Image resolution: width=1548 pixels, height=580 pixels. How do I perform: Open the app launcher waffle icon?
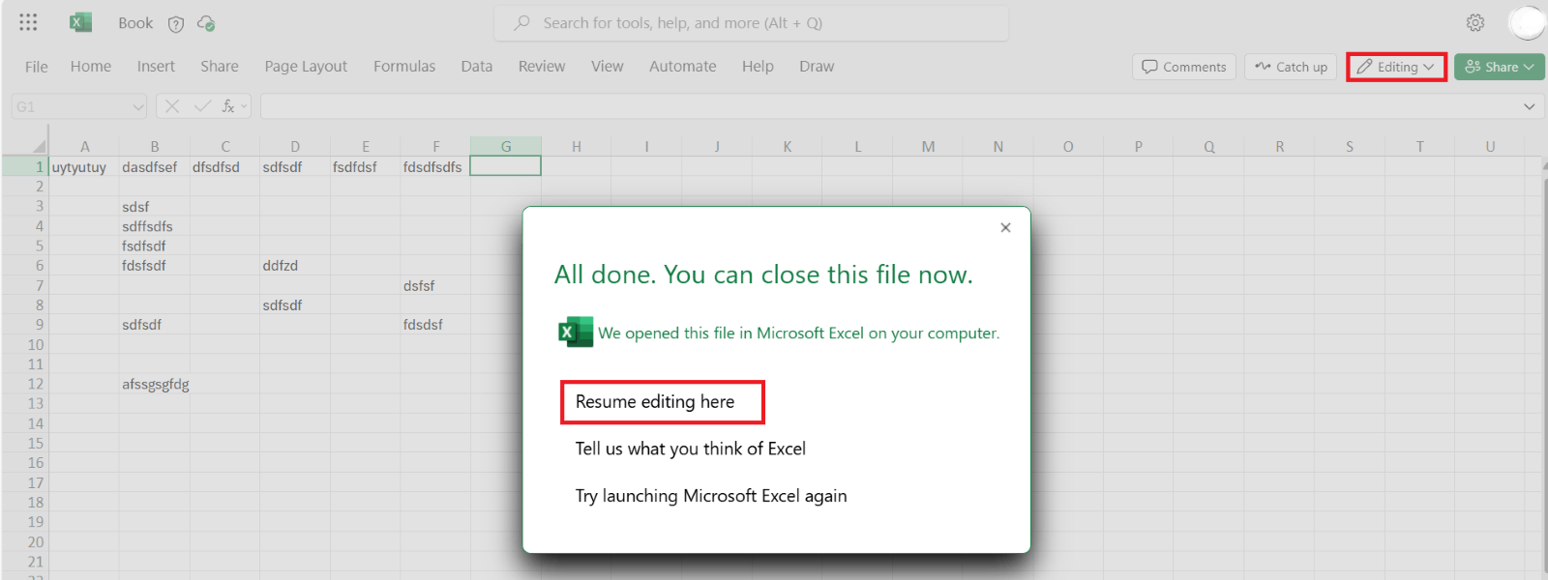click(28, 22)
